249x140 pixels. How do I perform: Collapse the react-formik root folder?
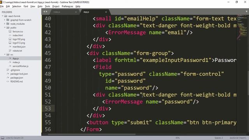pos(3,16)
